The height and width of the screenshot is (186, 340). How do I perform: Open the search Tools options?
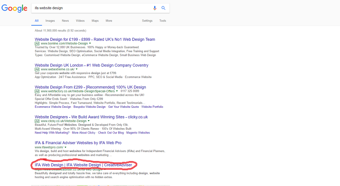[x=162, y=21]
